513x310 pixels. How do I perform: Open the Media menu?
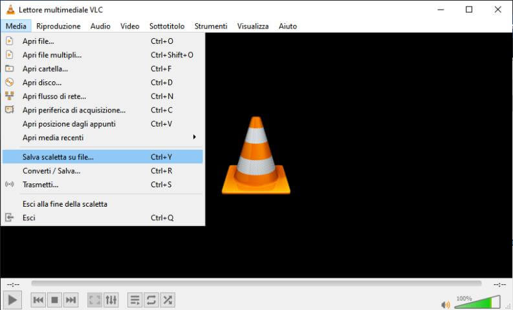tap(16, 26)
